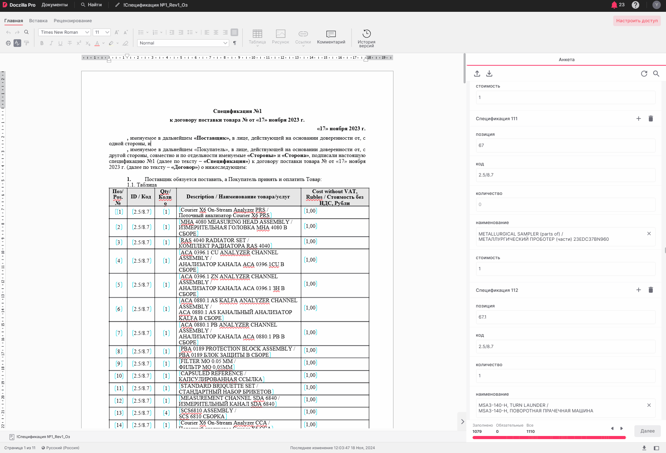
Task: Open the user avatar Y menu
Action: click(656, 5)
